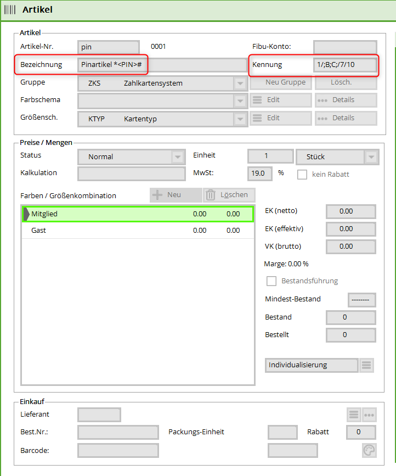Click the Einheit quantity field
This screenshot has height=476, width=396.
pyautogui.click(x=270, y=156)
